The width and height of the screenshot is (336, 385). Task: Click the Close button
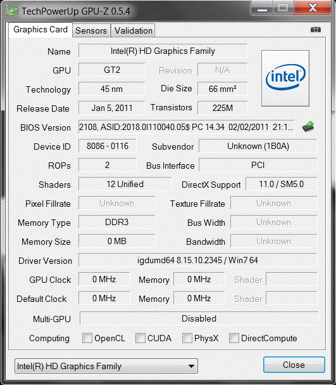coord(294,365)
